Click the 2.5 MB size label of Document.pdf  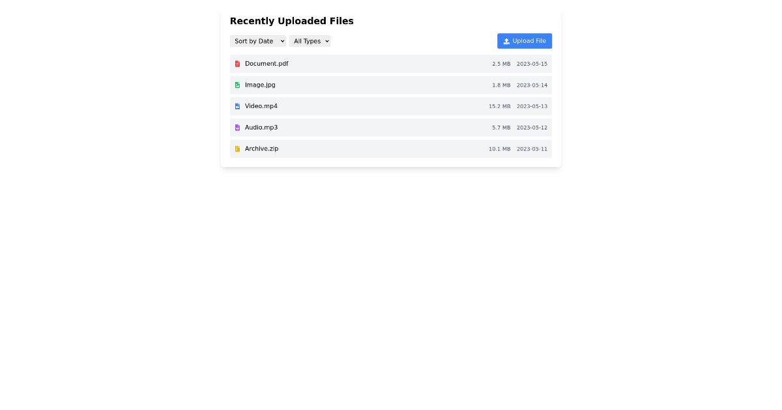click(x=500, y=64)
